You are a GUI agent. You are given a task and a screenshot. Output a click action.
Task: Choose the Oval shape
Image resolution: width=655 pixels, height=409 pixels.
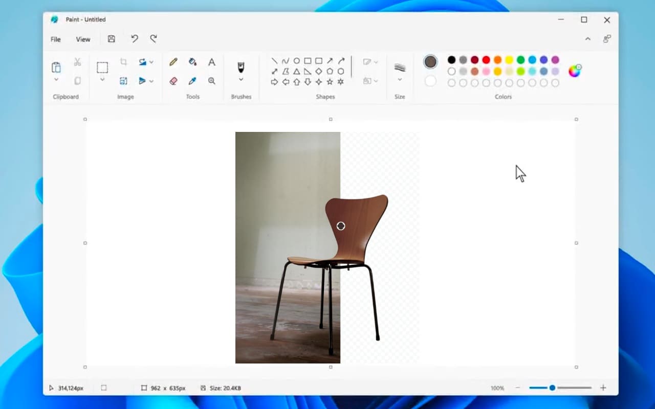pos(296,61)
